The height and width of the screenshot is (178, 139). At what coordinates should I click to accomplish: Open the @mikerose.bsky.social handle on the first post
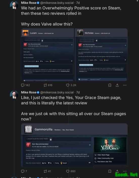pos(57,3)
